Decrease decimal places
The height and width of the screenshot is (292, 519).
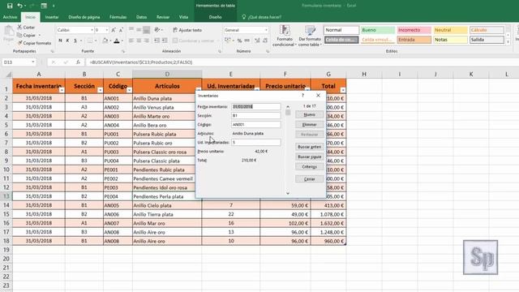[x=265, y=41]
